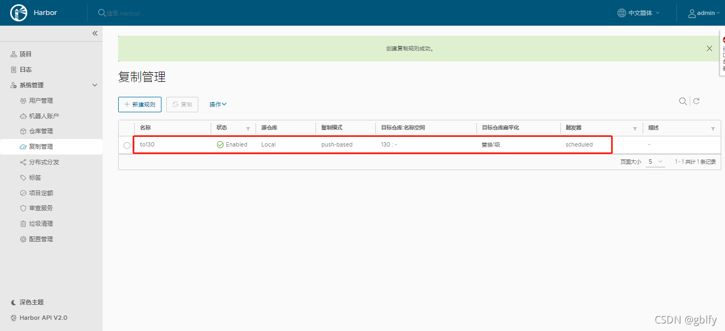Open the admin user menu
The width and height of the screenshot is (725, 331).
point(704,13)
